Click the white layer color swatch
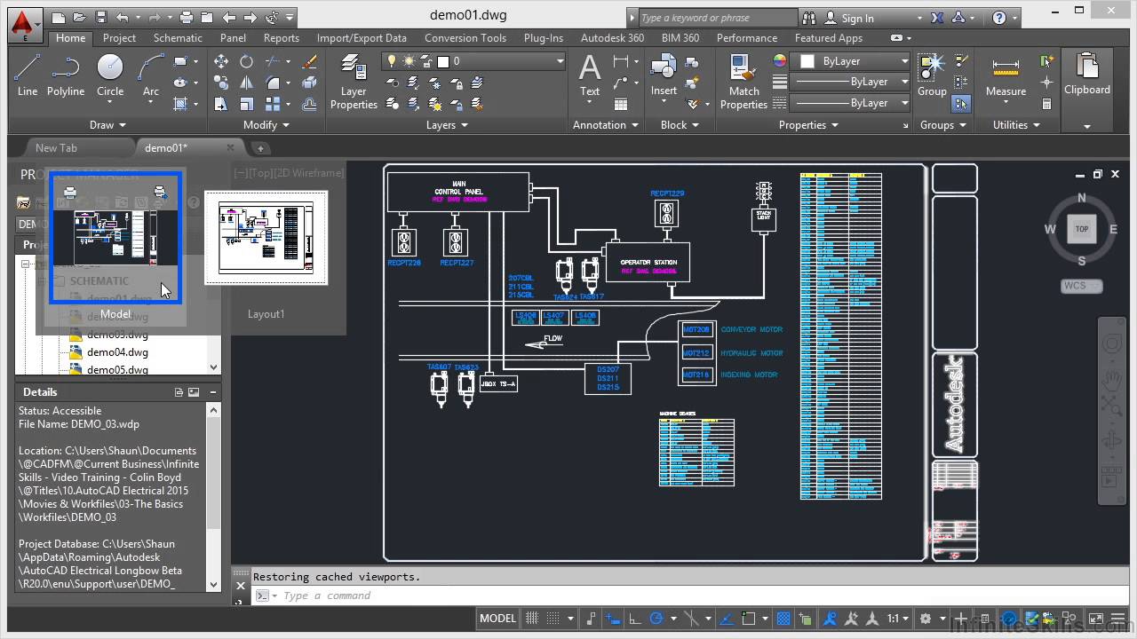The height and width of the screenshot is (639, 1137). (444, 61)
